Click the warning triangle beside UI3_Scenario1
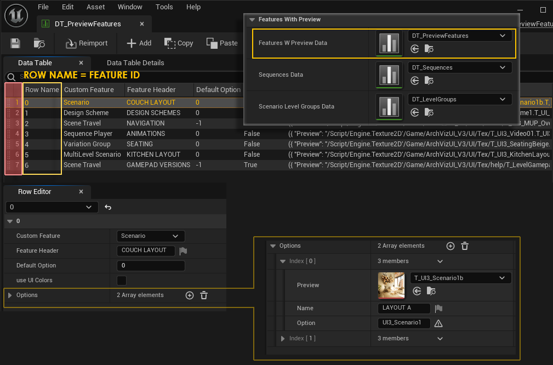The height and width of the screenshot is (365, 553). (438, 323)
